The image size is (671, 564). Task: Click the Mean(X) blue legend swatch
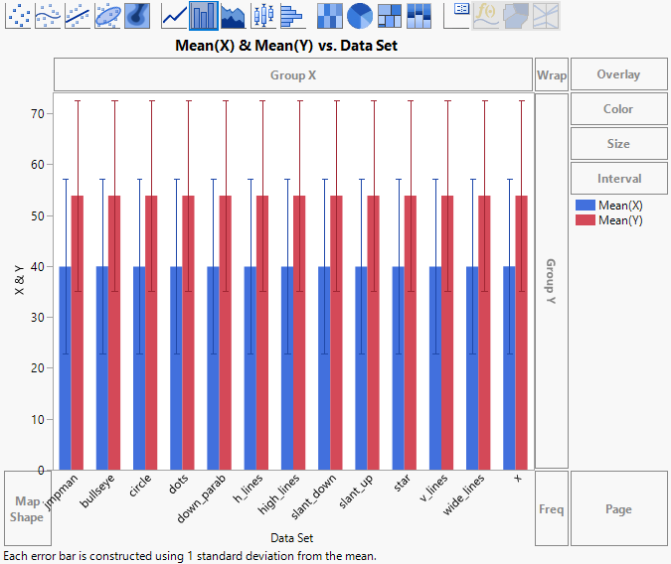(585, 206)
